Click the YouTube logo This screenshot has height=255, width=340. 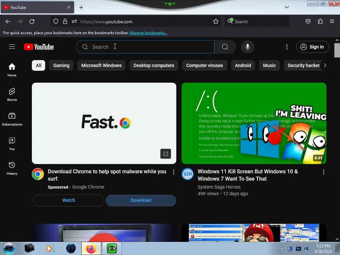pos(39,47)
